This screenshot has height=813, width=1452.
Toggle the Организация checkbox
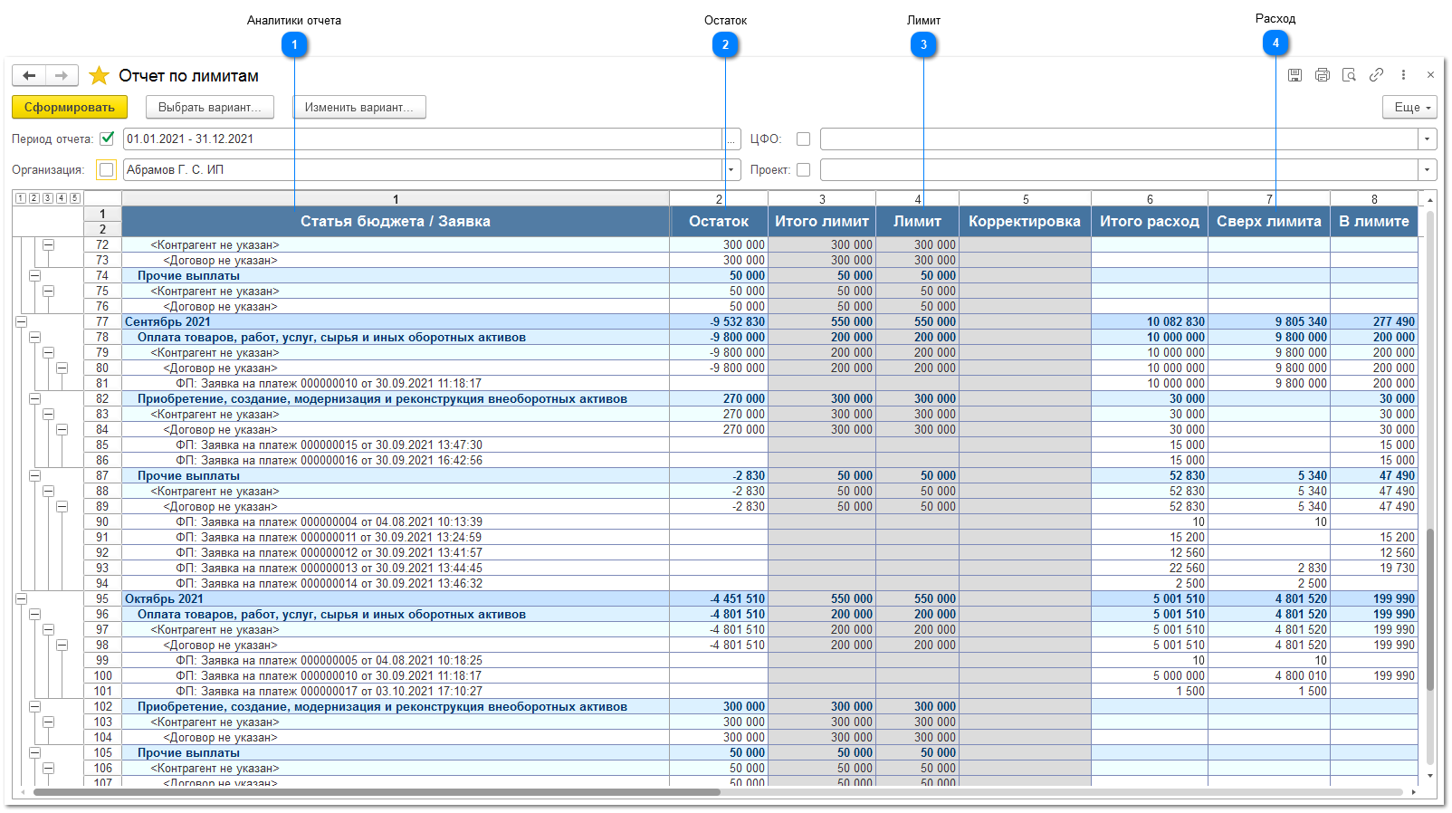point(107,169)
